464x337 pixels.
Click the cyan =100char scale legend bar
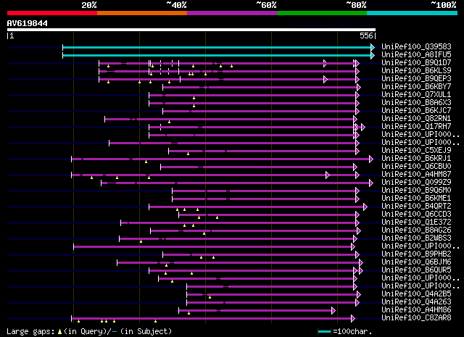click(325, 331)
